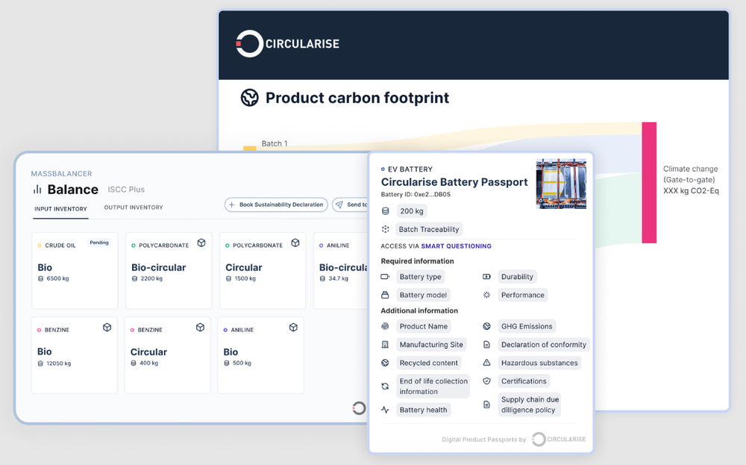Click the yellow Batch 1 block in chart
This screenshot has width=746, height=465.
point(250,149)
